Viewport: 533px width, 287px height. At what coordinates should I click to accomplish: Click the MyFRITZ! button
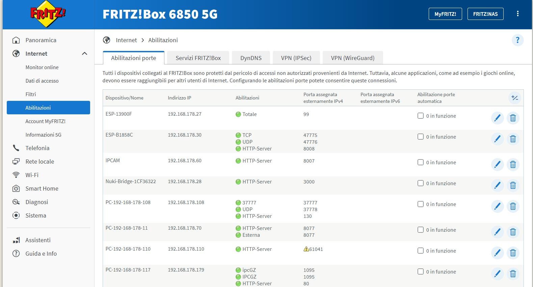pyautogui.click(x=445, y=14)
